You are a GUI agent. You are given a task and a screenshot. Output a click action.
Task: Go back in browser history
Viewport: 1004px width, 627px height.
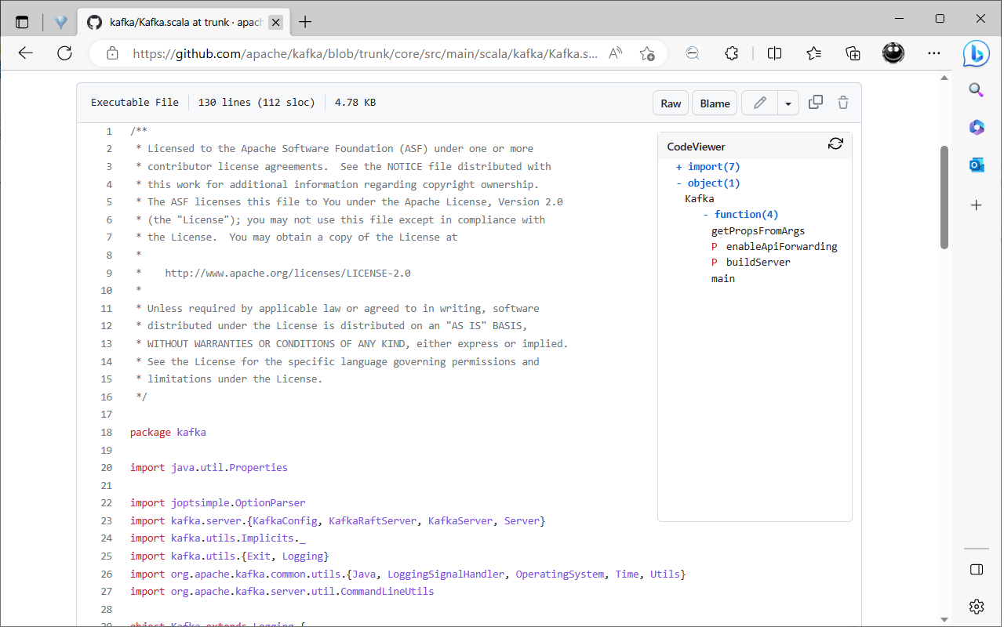click(x=26, y=53)
